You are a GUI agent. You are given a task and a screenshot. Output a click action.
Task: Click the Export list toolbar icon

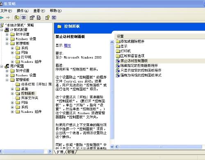(x=39, y=18)
